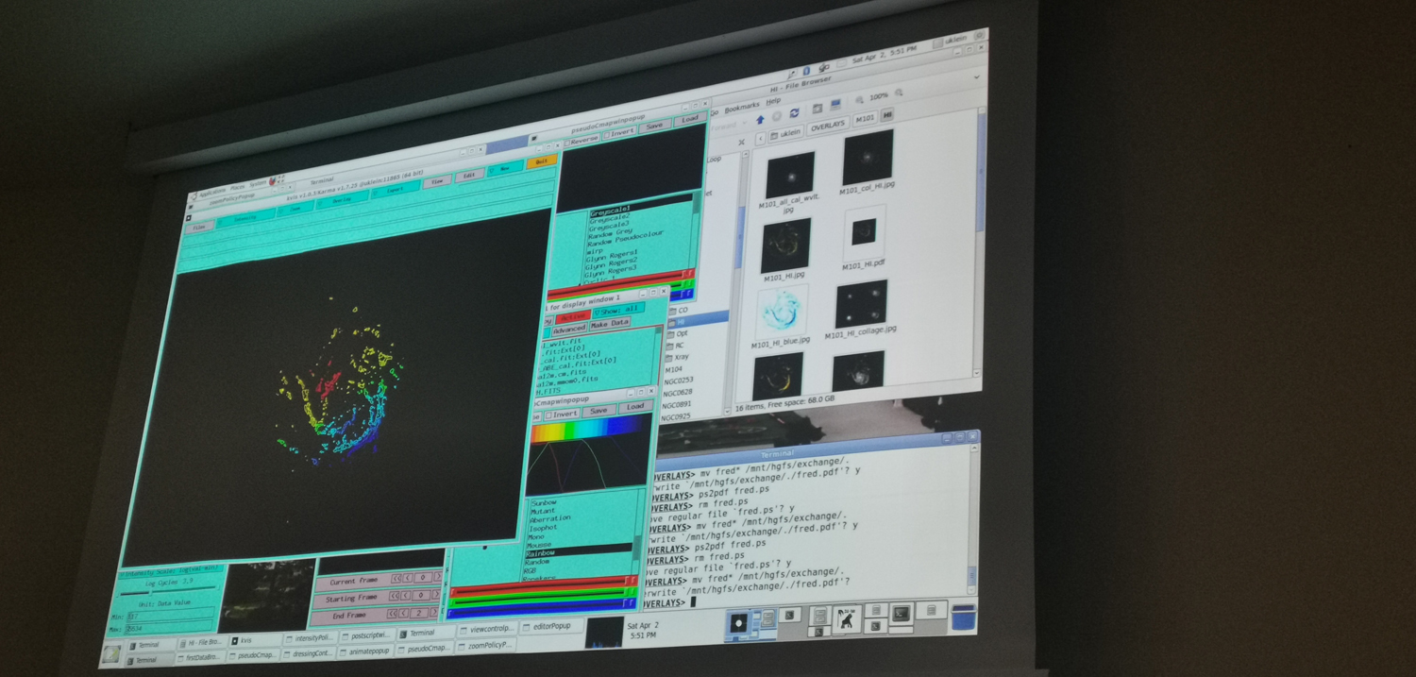Select Rainbow in lower colourmap list
Viewport: 1416px width, 677px height.
pos(579,550)
